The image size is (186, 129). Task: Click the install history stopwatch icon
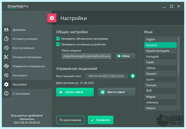pos(6,39)
